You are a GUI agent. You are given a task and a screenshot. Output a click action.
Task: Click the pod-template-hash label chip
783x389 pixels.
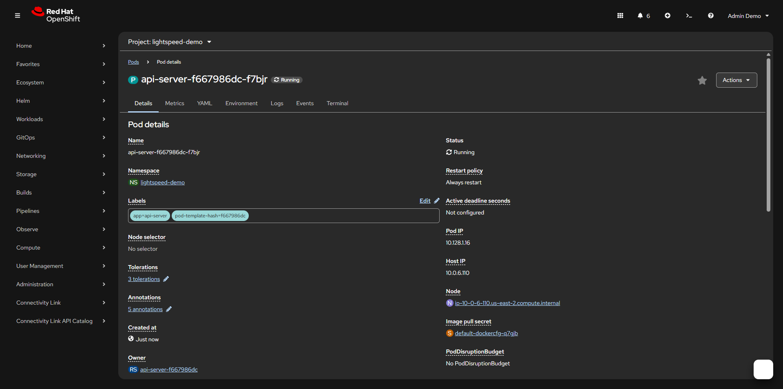(210, 216)
